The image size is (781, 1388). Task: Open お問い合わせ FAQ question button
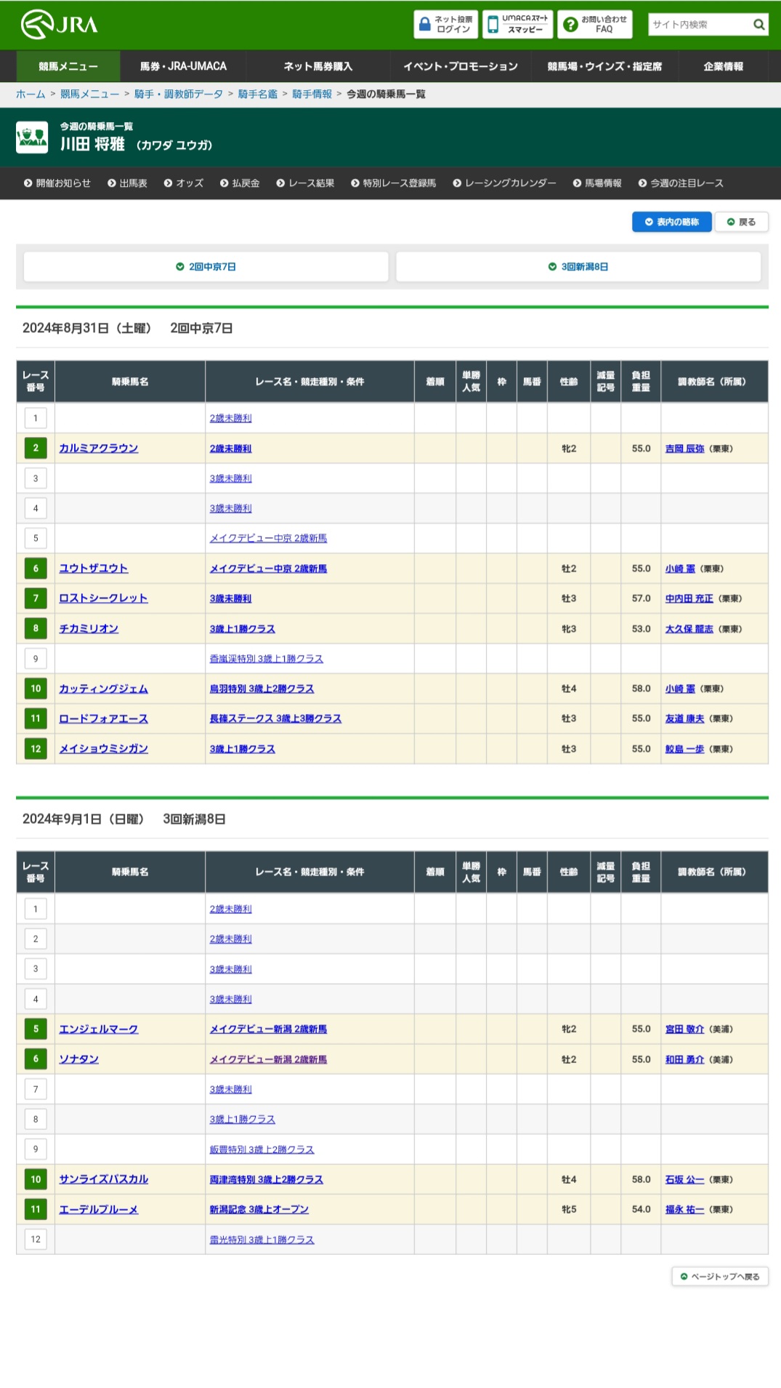pos(595,25)
